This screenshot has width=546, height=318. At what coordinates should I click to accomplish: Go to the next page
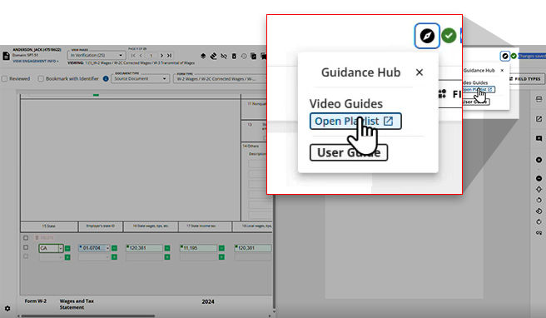tap(161, 56)
